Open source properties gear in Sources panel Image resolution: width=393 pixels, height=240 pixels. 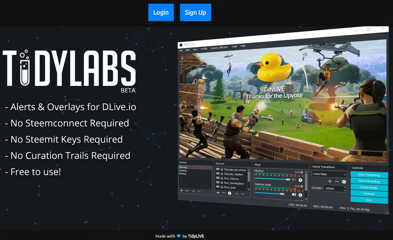[229, 193]
